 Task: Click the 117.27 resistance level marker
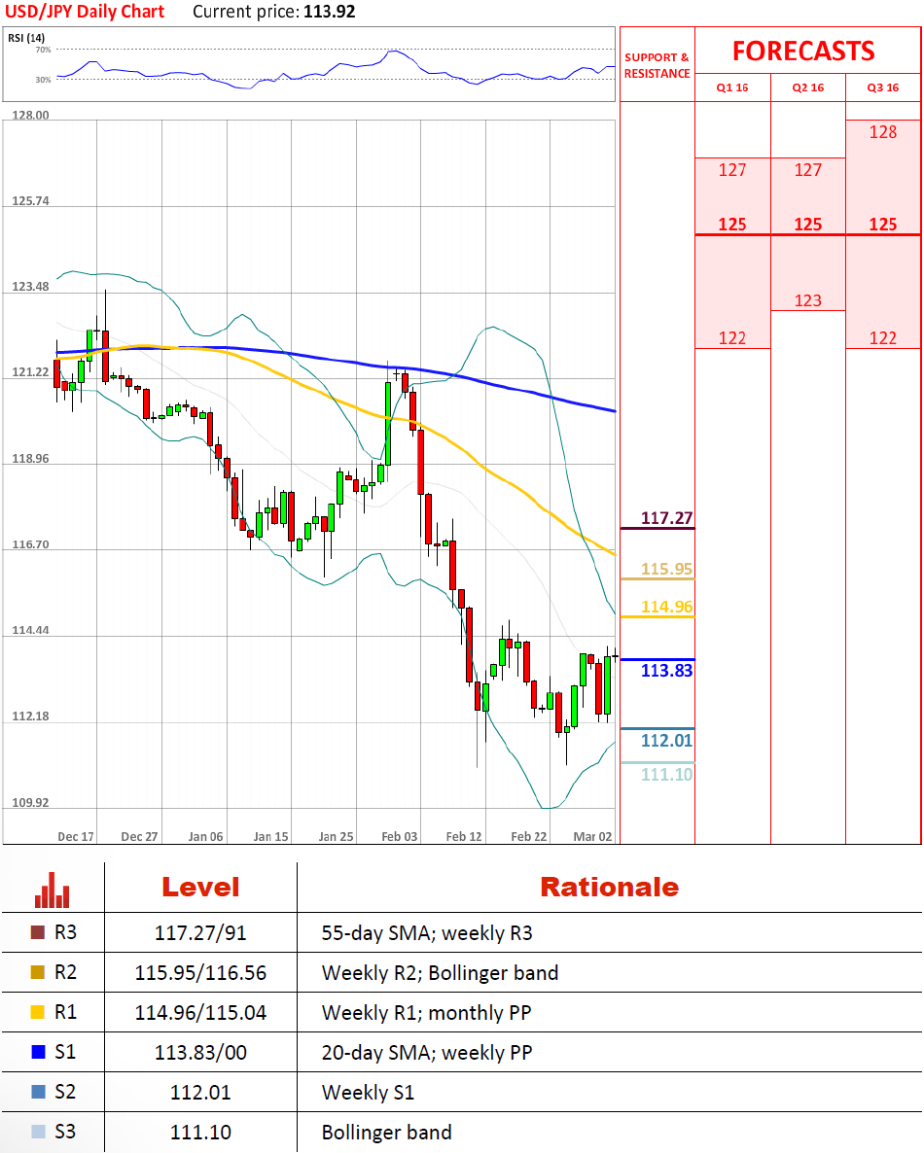point(666,518)
